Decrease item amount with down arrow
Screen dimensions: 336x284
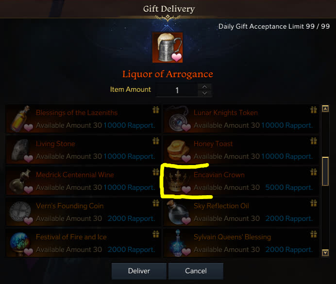(204, 93)
